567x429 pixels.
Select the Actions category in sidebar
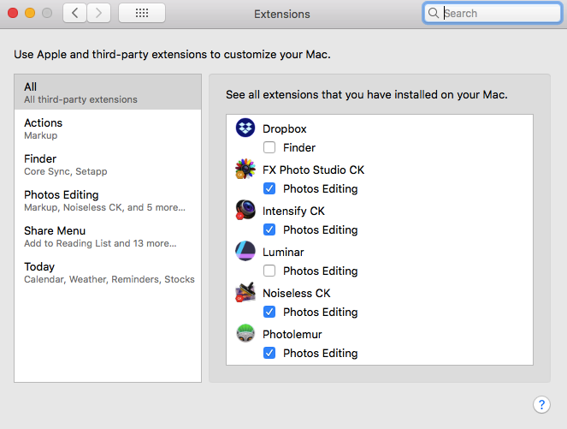108,128
